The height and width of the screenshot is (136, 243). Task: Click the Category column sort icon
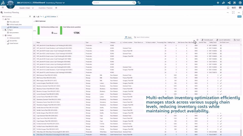(x=121, y=42)
